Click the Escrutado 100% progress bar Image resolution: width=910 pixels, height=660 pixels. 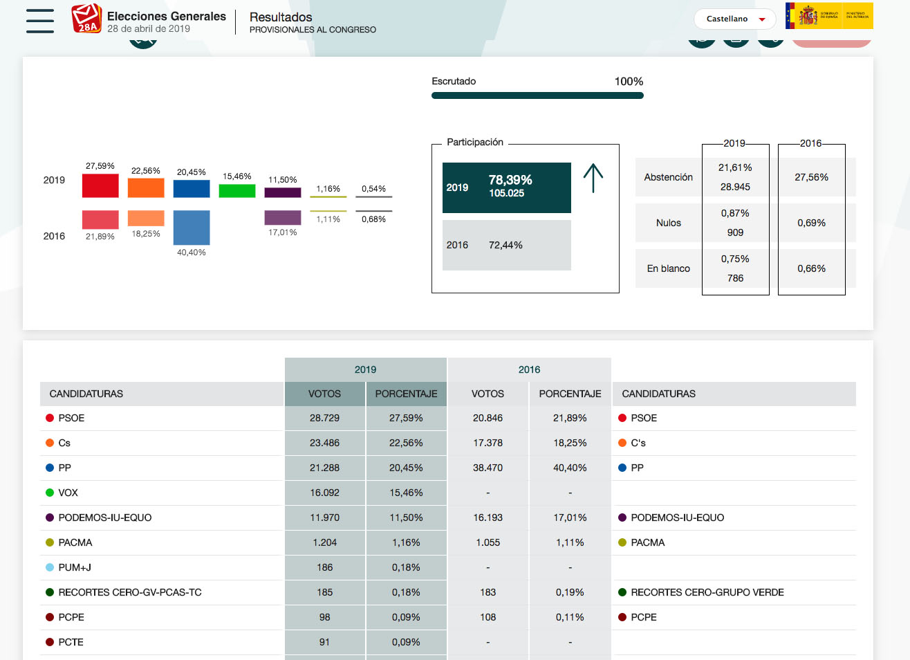tap(537, 95)
